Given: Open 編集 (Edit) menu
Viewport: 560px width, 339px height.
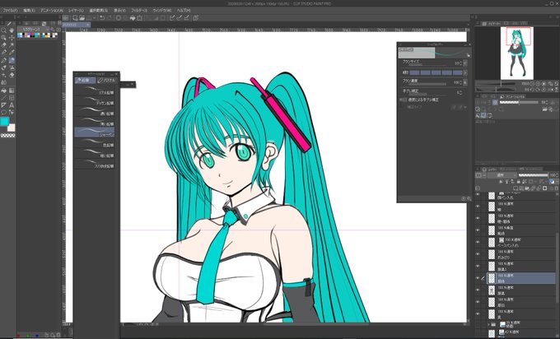Looking at the screenshot, I should click(x=30, y=11).
